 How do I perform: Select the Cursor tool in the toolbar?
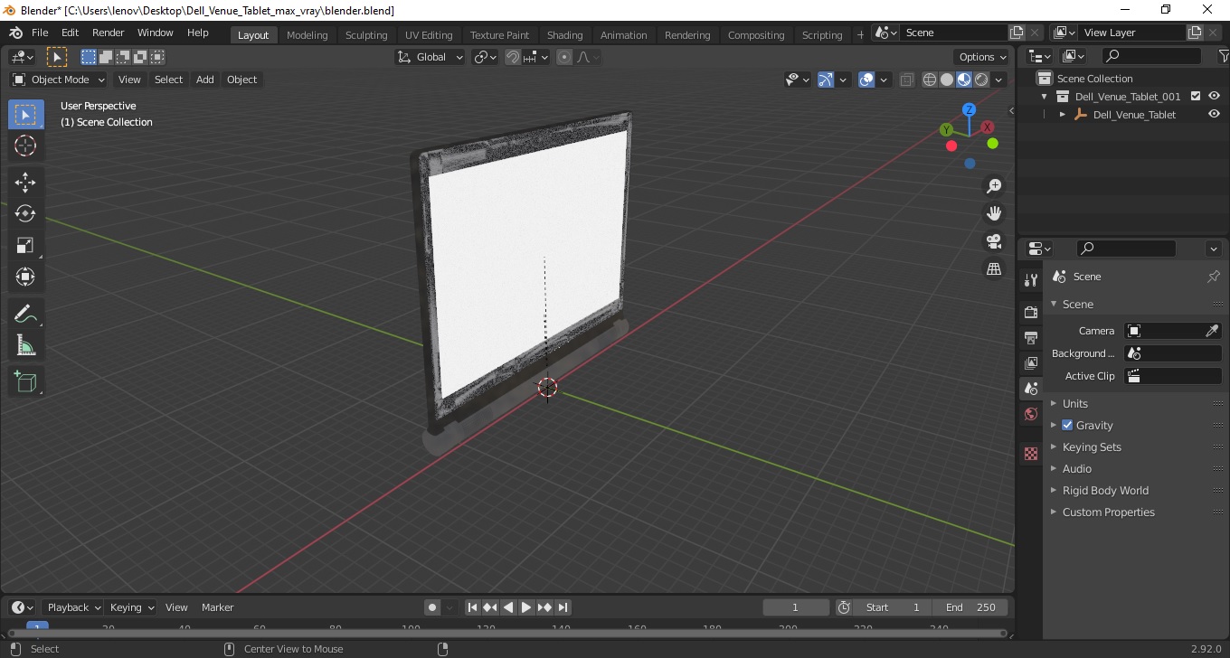coord(25,146)
